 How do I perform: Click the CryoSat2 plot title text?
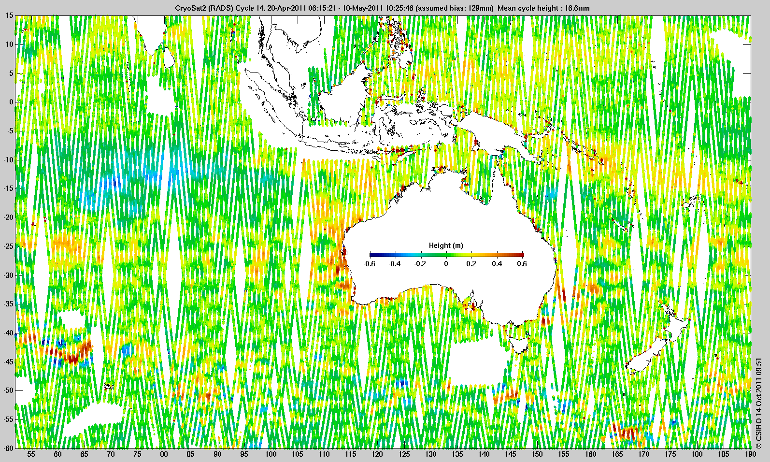[382, 8]
